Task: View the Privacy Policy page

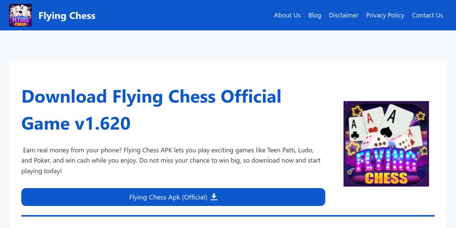Action: click(x=385, y=15)
